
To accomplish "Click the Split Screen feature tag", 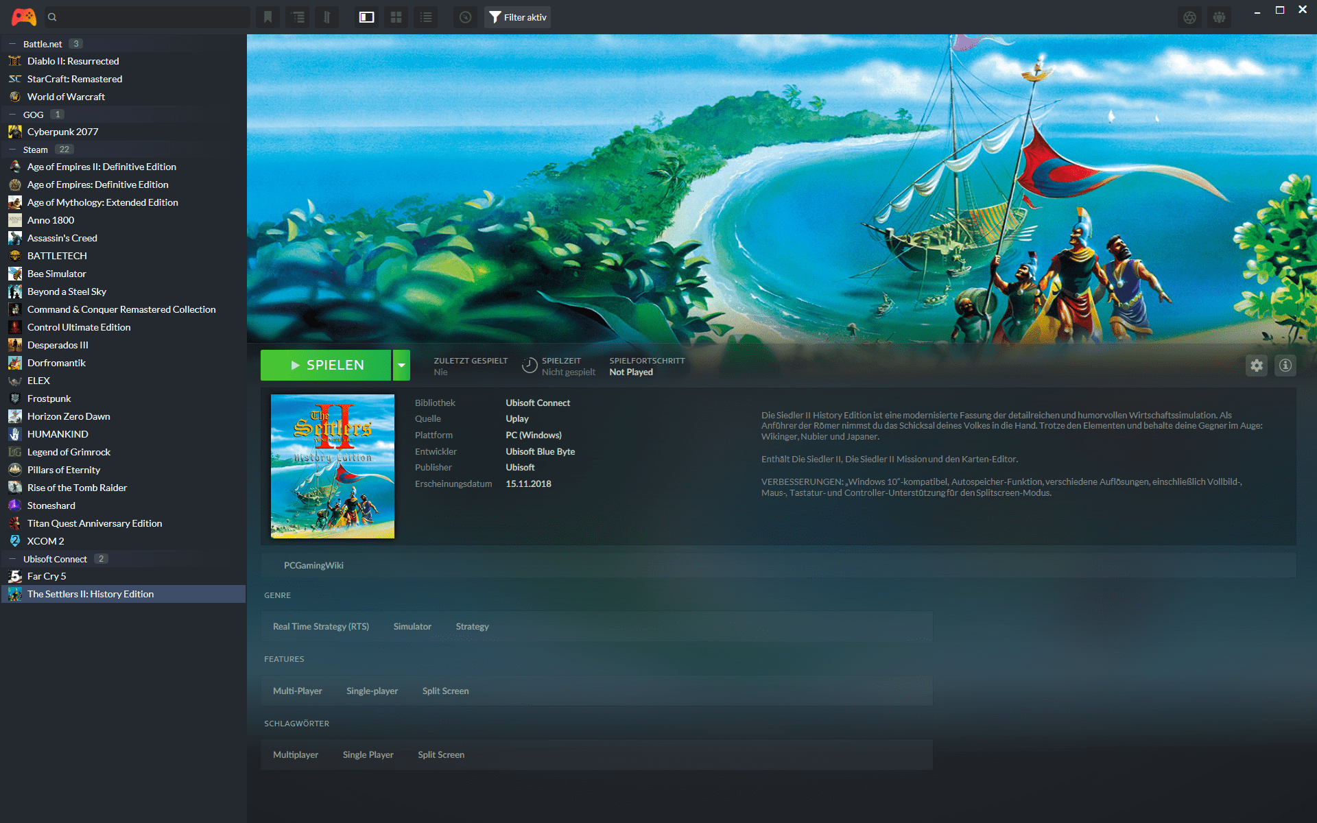I will [x=446, y=691].
